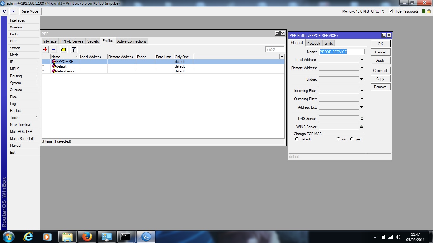The image size is (433, 243).
Task: Open the Windows Start menu
Action: (x=8, y=237)
